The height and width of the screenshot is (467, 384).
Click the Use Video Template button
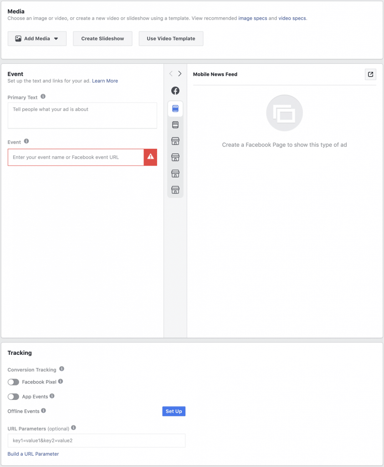[x=171, y=39]
